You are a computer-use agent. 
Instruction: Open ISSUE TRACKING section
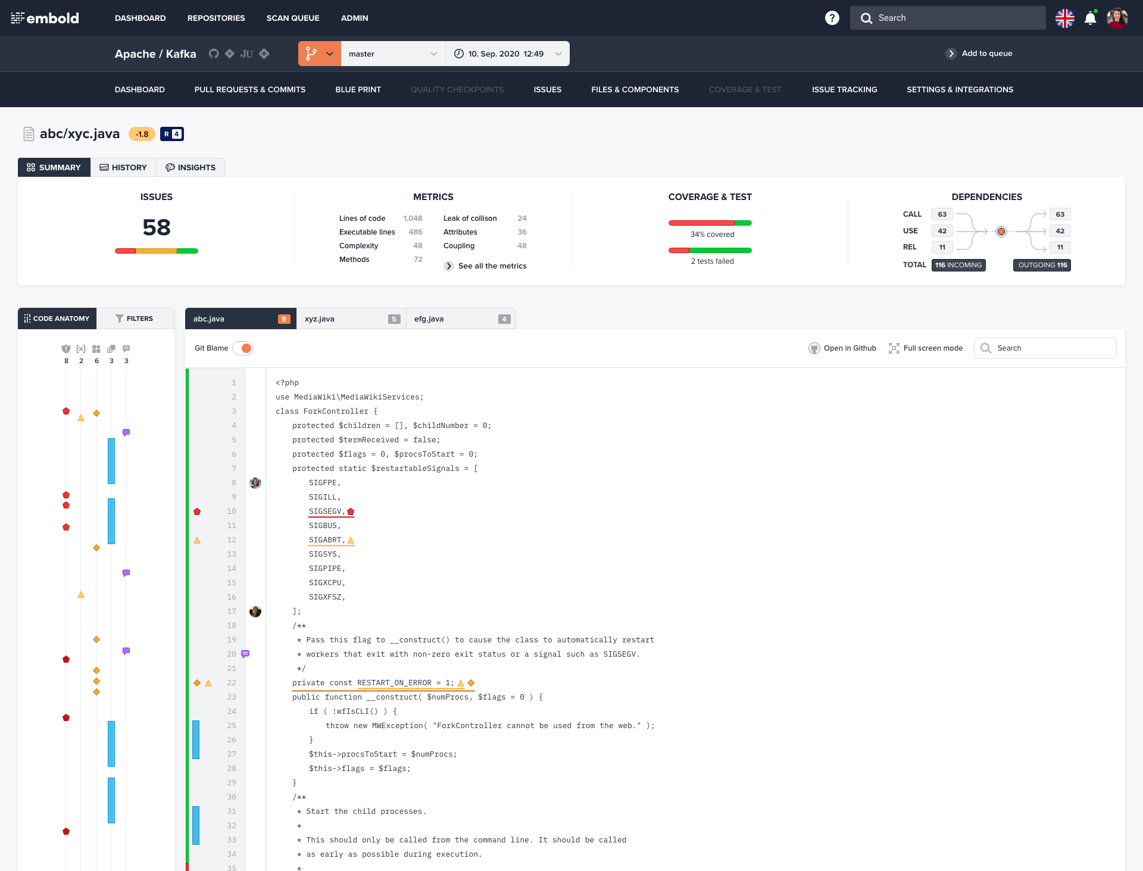[845, 89]
